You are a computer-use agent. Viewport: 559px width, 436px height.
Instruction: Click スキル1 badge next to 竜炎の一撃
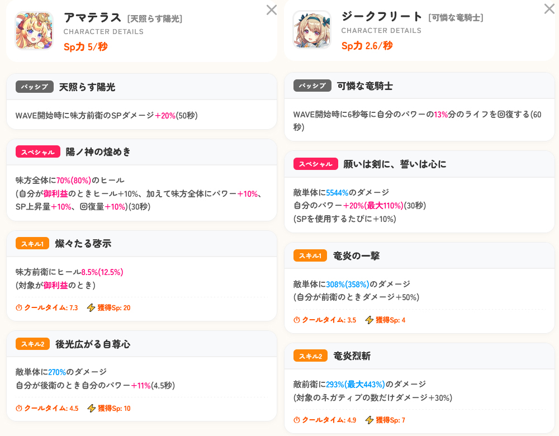[310, 255]
